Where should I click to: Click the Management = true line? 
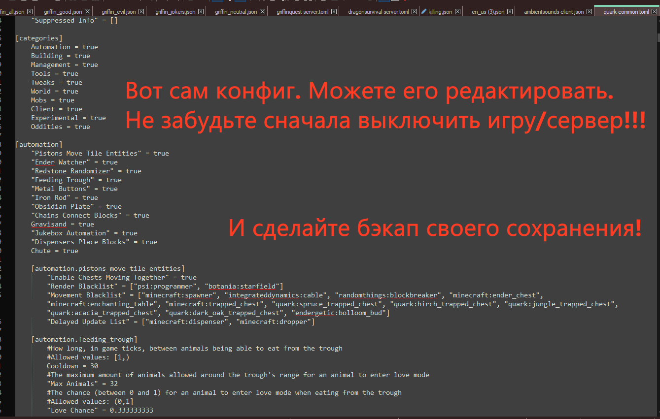tap(64, 64)
